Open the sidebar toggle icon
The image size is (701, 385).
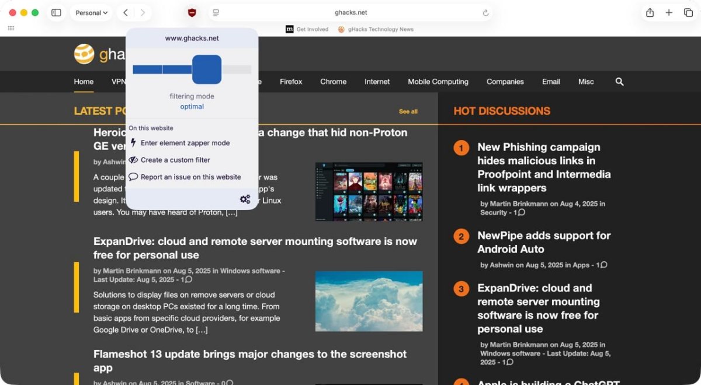pos(56,13)
